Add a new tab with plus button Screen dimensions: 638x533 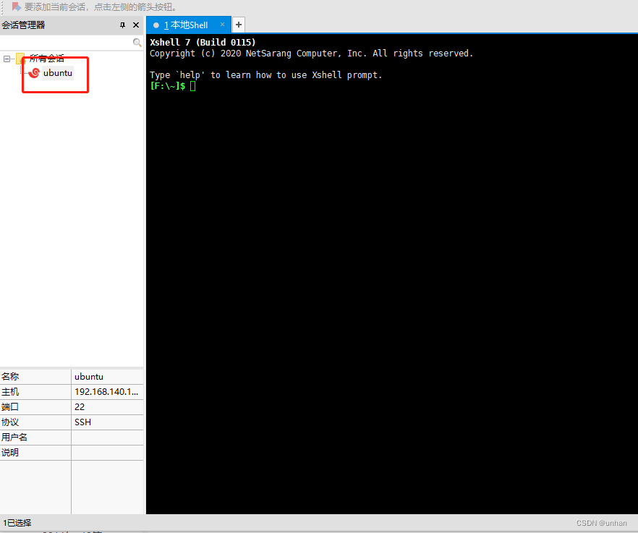pyautogui.click(x=239, y=25)
